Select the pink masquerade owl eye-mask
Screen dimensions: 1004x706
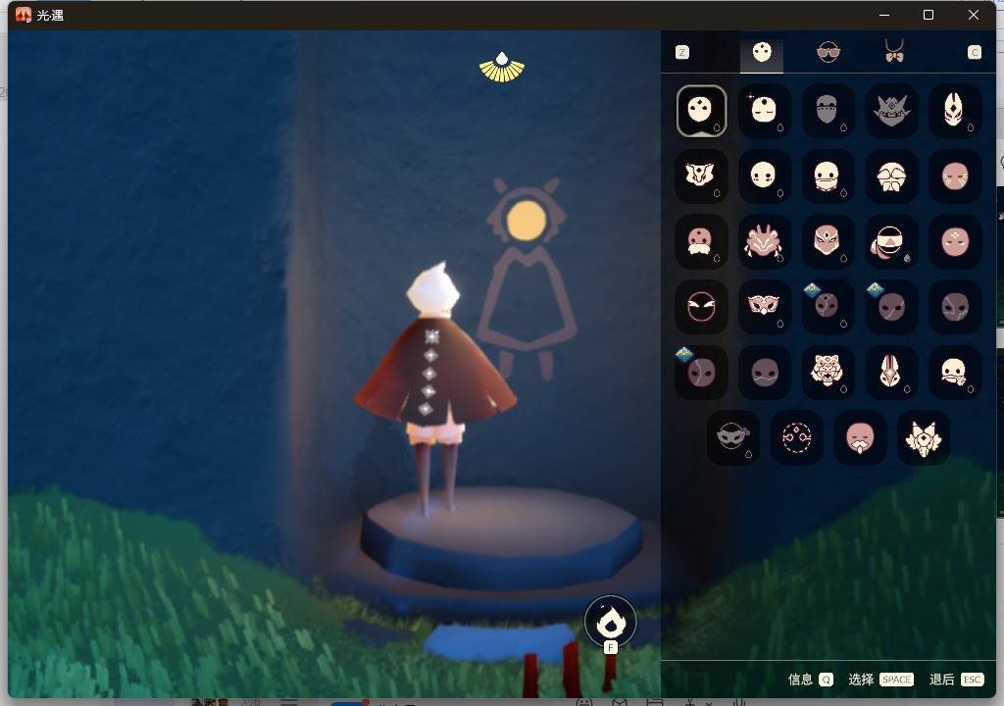click(764, 307)
